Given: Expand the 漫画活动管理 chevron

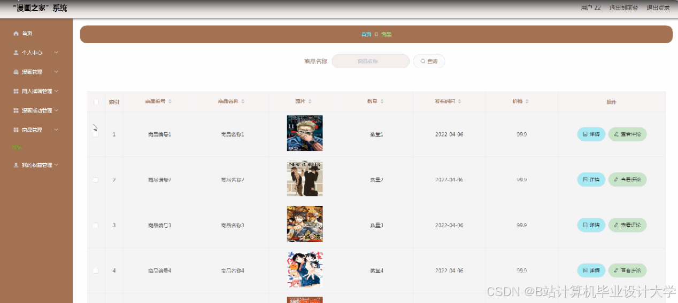Looking at the screenshot, I should point(56,110).
